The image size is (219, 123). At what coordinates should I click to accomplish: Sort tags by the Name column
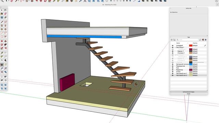click(x=178, y=43)
